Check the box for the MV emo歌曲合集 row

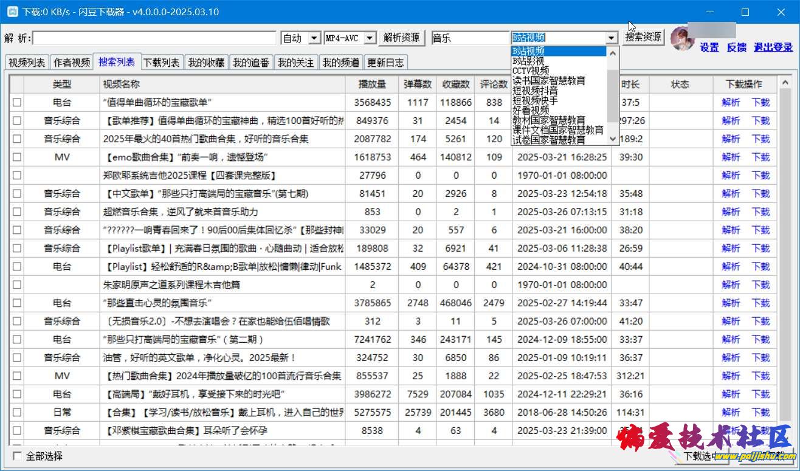17,157
